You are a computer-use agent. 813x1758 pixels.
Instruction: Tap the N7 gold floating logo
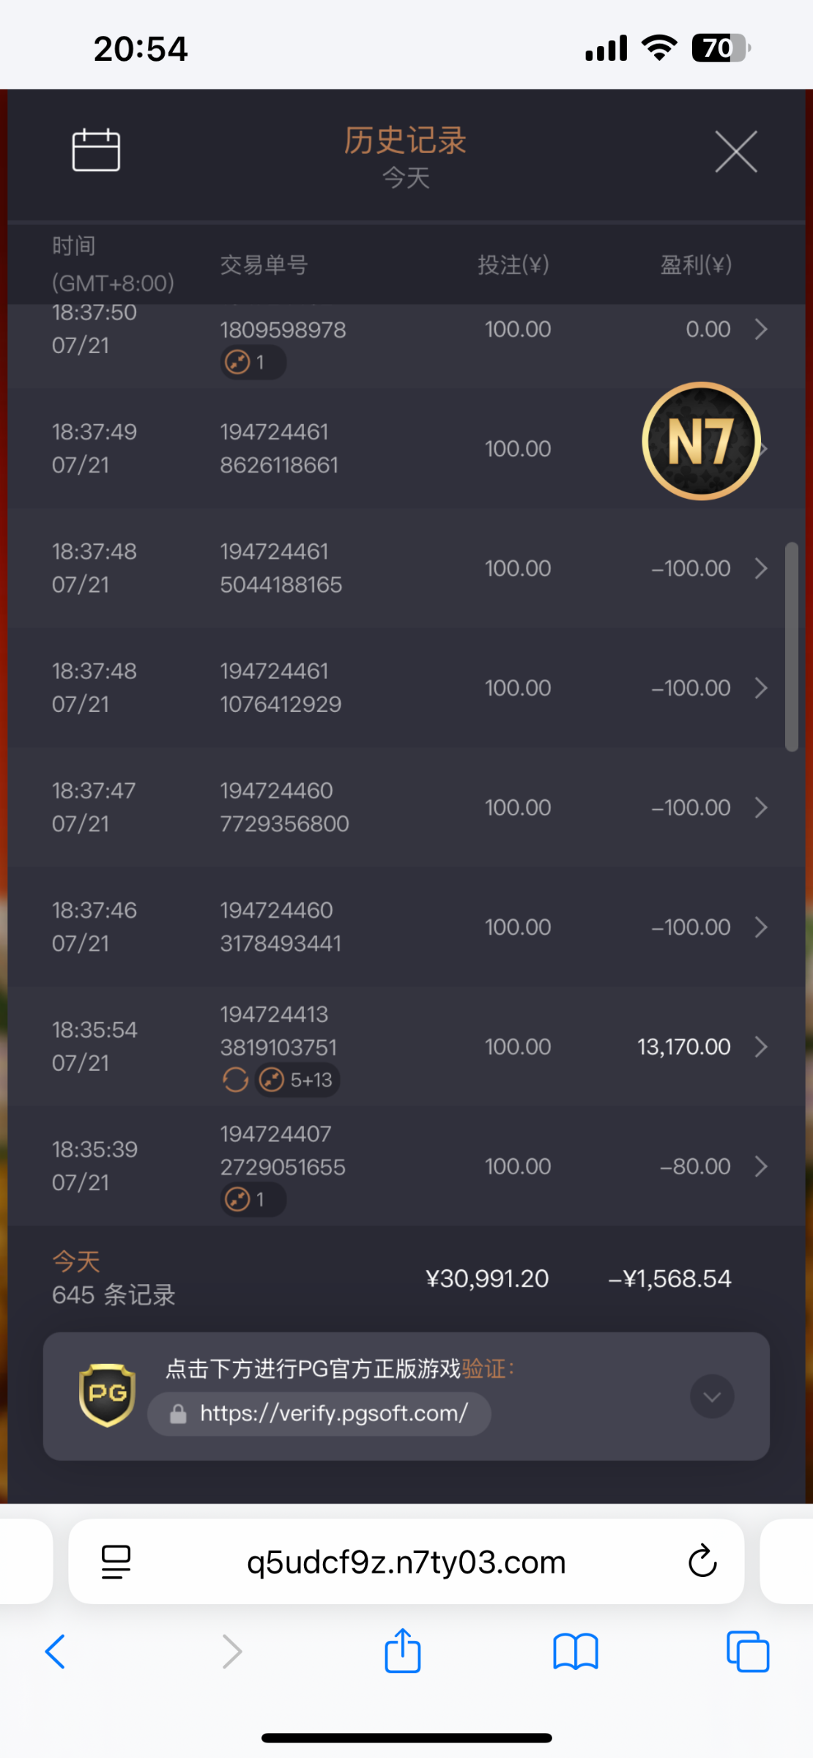coord(701,441)
